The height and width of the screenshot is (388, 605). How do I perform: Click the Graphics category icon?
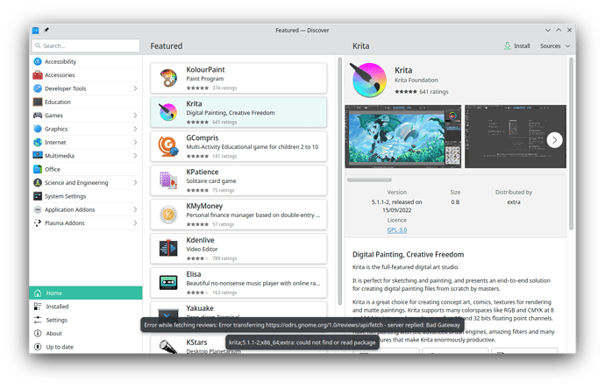[x=38, y=129]
